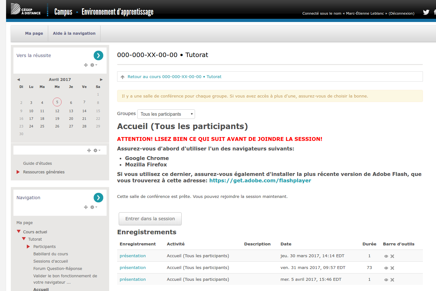
Task: Open the Groupes dropdown list
Action: click(x=166, y=114)
